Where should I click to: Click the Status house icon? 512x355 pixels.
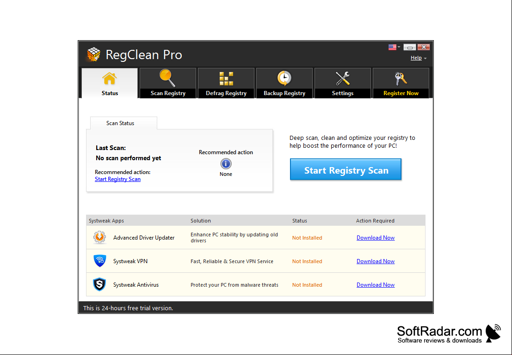point(110,78)
